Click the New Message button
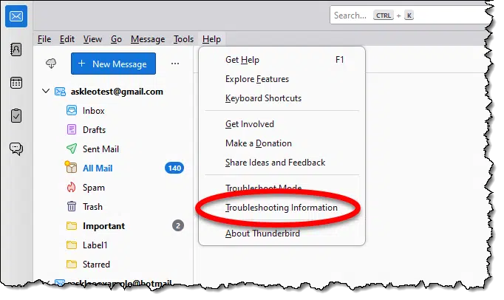 pyautogui.click(x=113, y=64)
